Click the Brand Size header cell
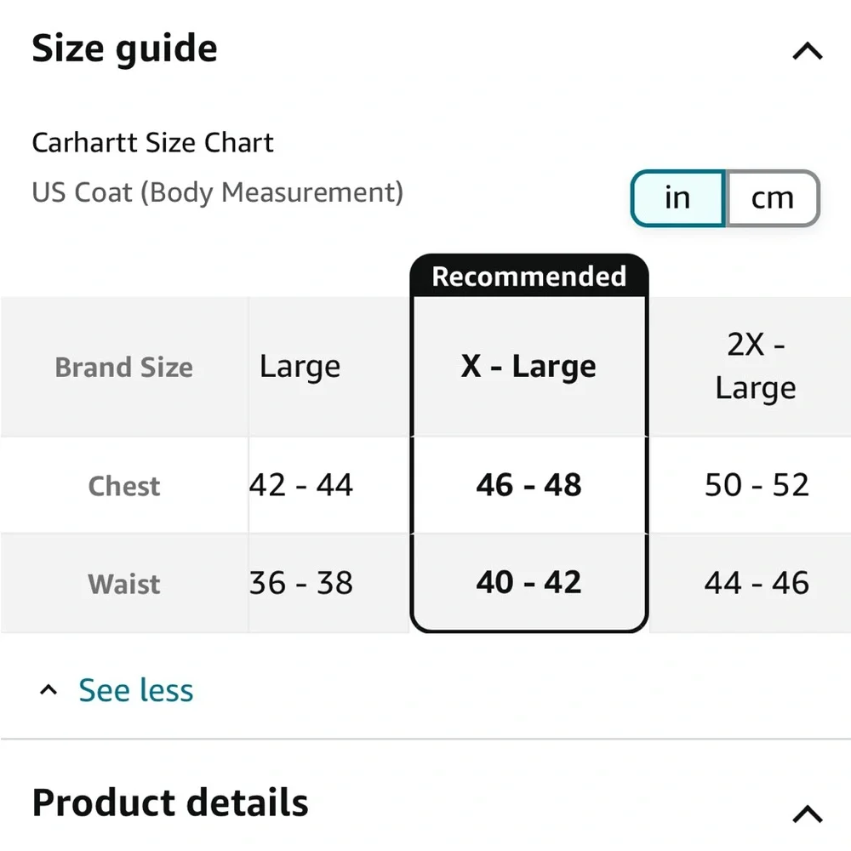 tap(124, 367)
